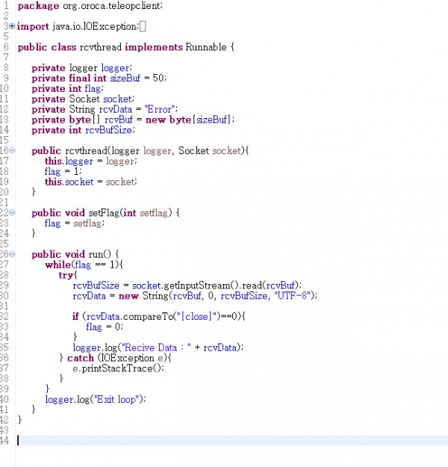Click the "UTF-8" string literal
The height and width of the screenshot is (467, 448).
click(293, 296)
